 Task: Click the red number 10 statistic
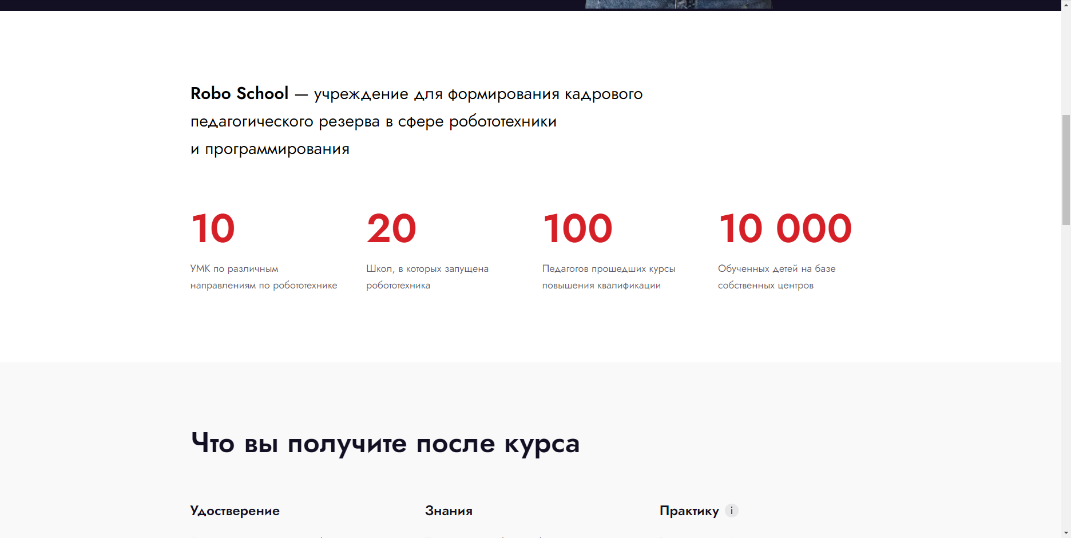[213, 228]
